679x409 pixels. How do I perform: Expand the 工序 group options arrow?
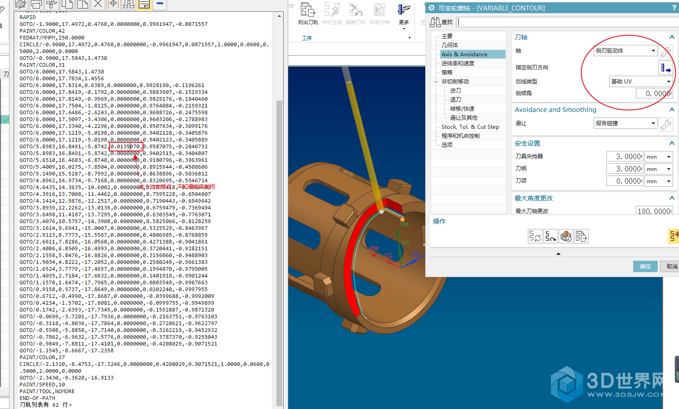click(409, 38)
